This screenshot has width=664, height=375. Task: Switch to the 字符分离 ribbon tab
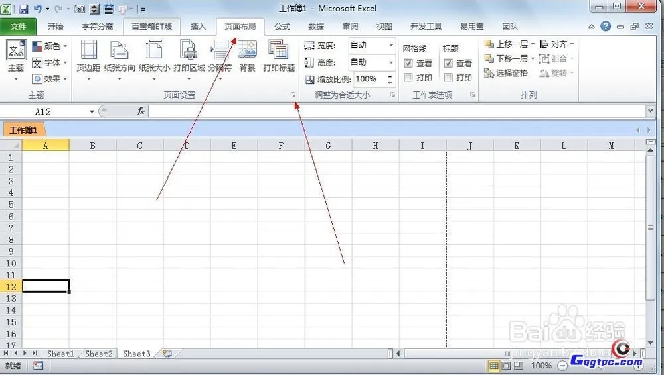point(98,27)
